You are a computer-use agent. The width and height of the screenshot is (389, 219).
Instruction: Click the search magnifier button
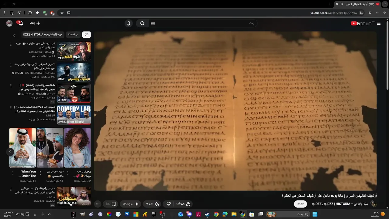tap(142, 23)
